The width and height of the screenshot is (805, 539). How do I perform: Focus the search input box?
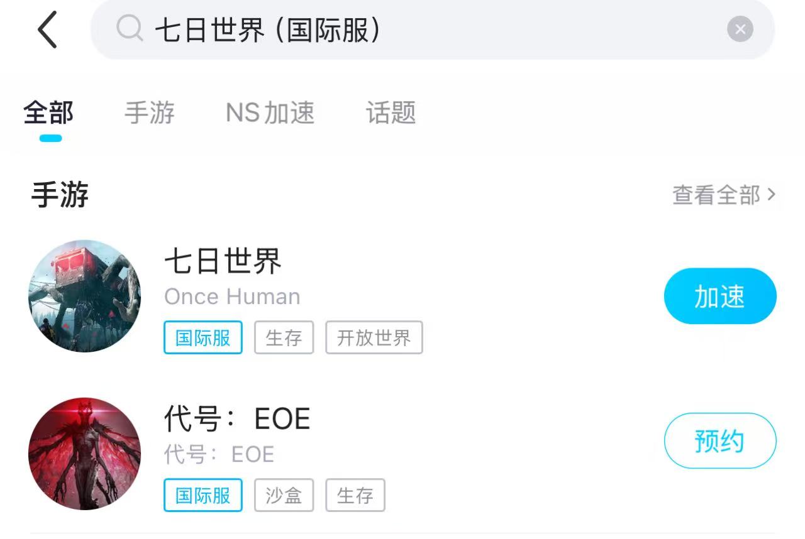[428, 30]
